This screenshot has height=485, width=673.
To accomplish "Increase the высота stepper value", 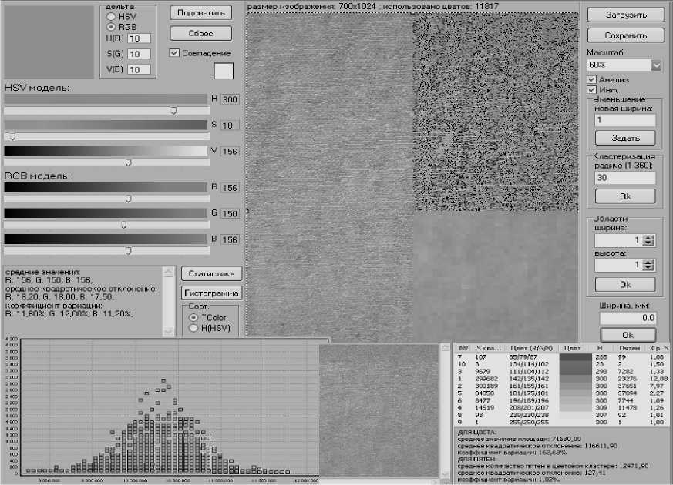I will 648,263.
